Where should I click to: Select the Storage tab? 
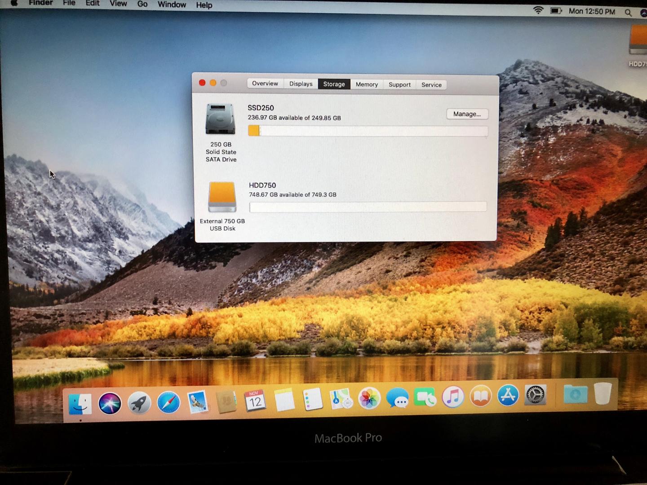[334, 84]
